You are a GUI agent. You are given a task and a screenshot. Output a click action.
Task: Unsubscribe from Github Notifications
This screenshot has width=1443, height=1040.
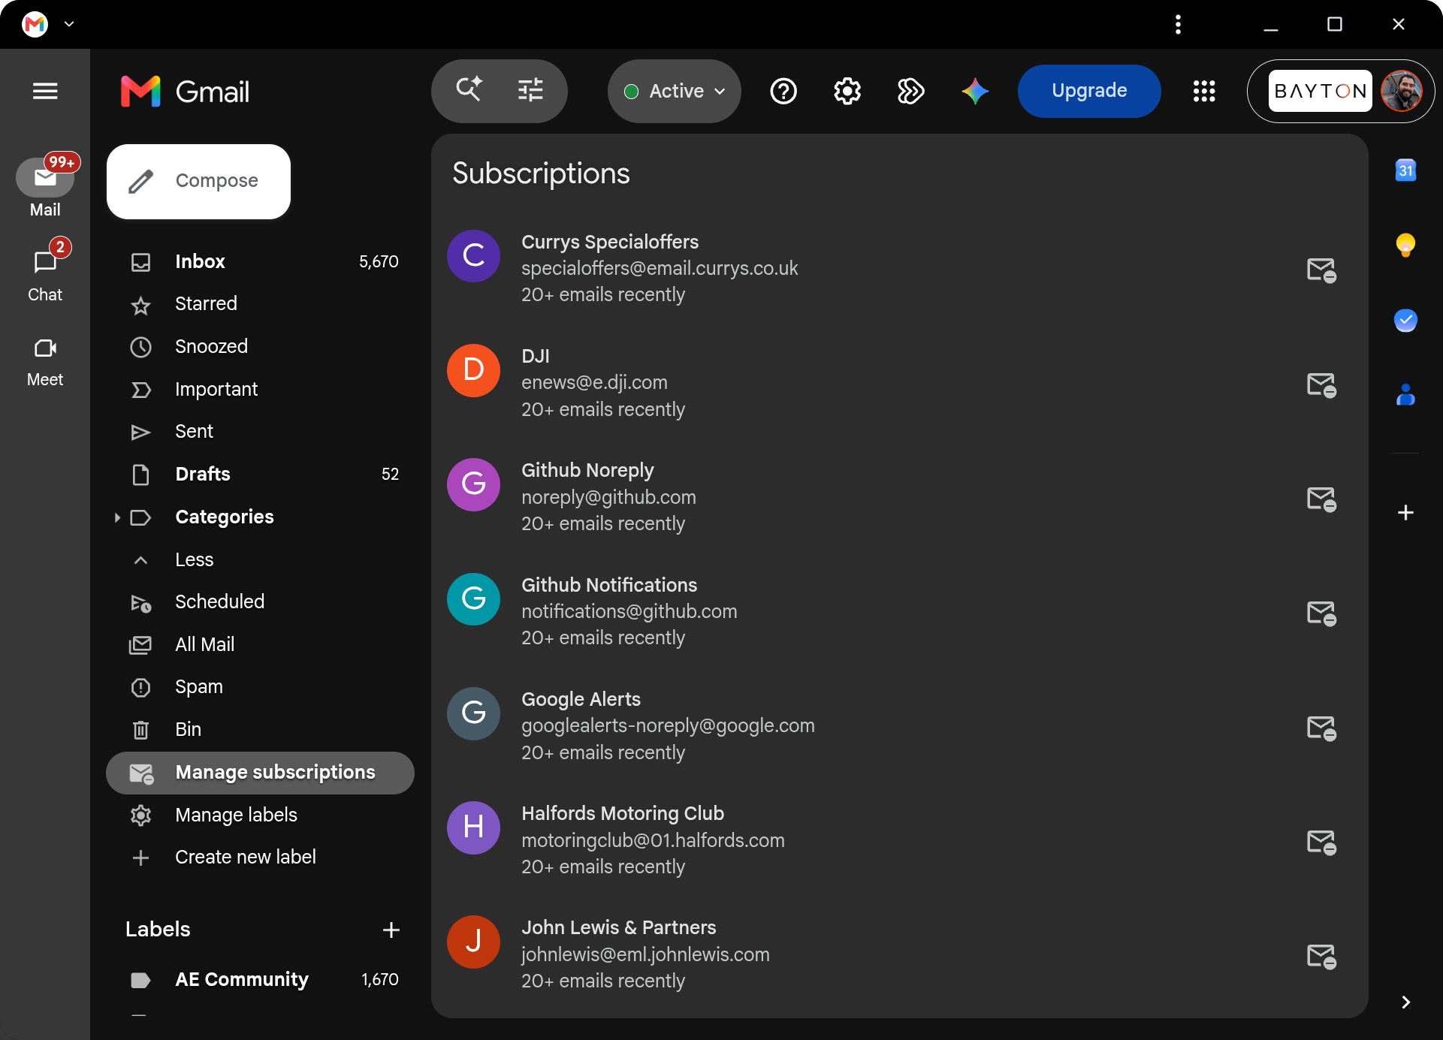[1321, 613]
